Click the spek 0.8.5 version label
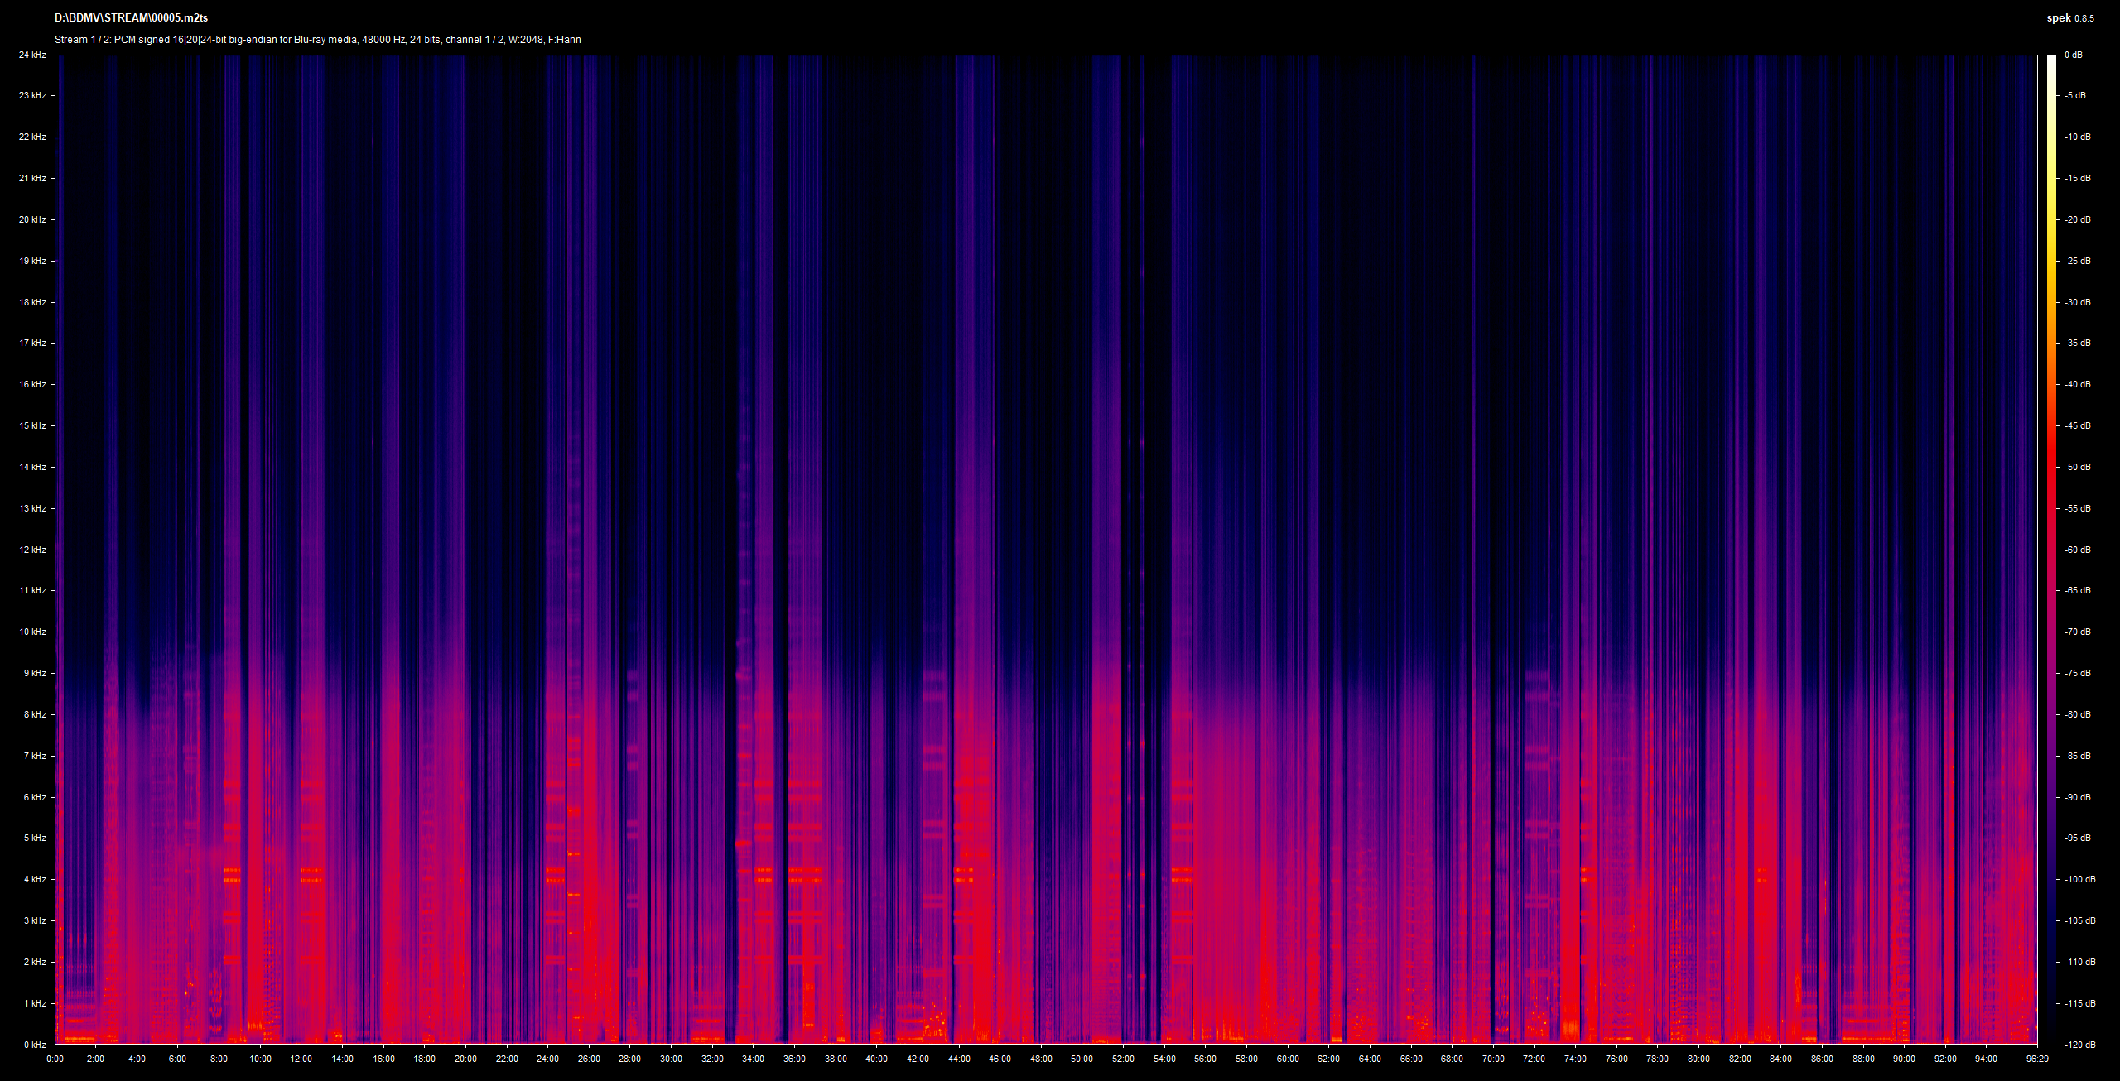This screenshot has height=1081, width=2120. click(x=2070, y=18)
